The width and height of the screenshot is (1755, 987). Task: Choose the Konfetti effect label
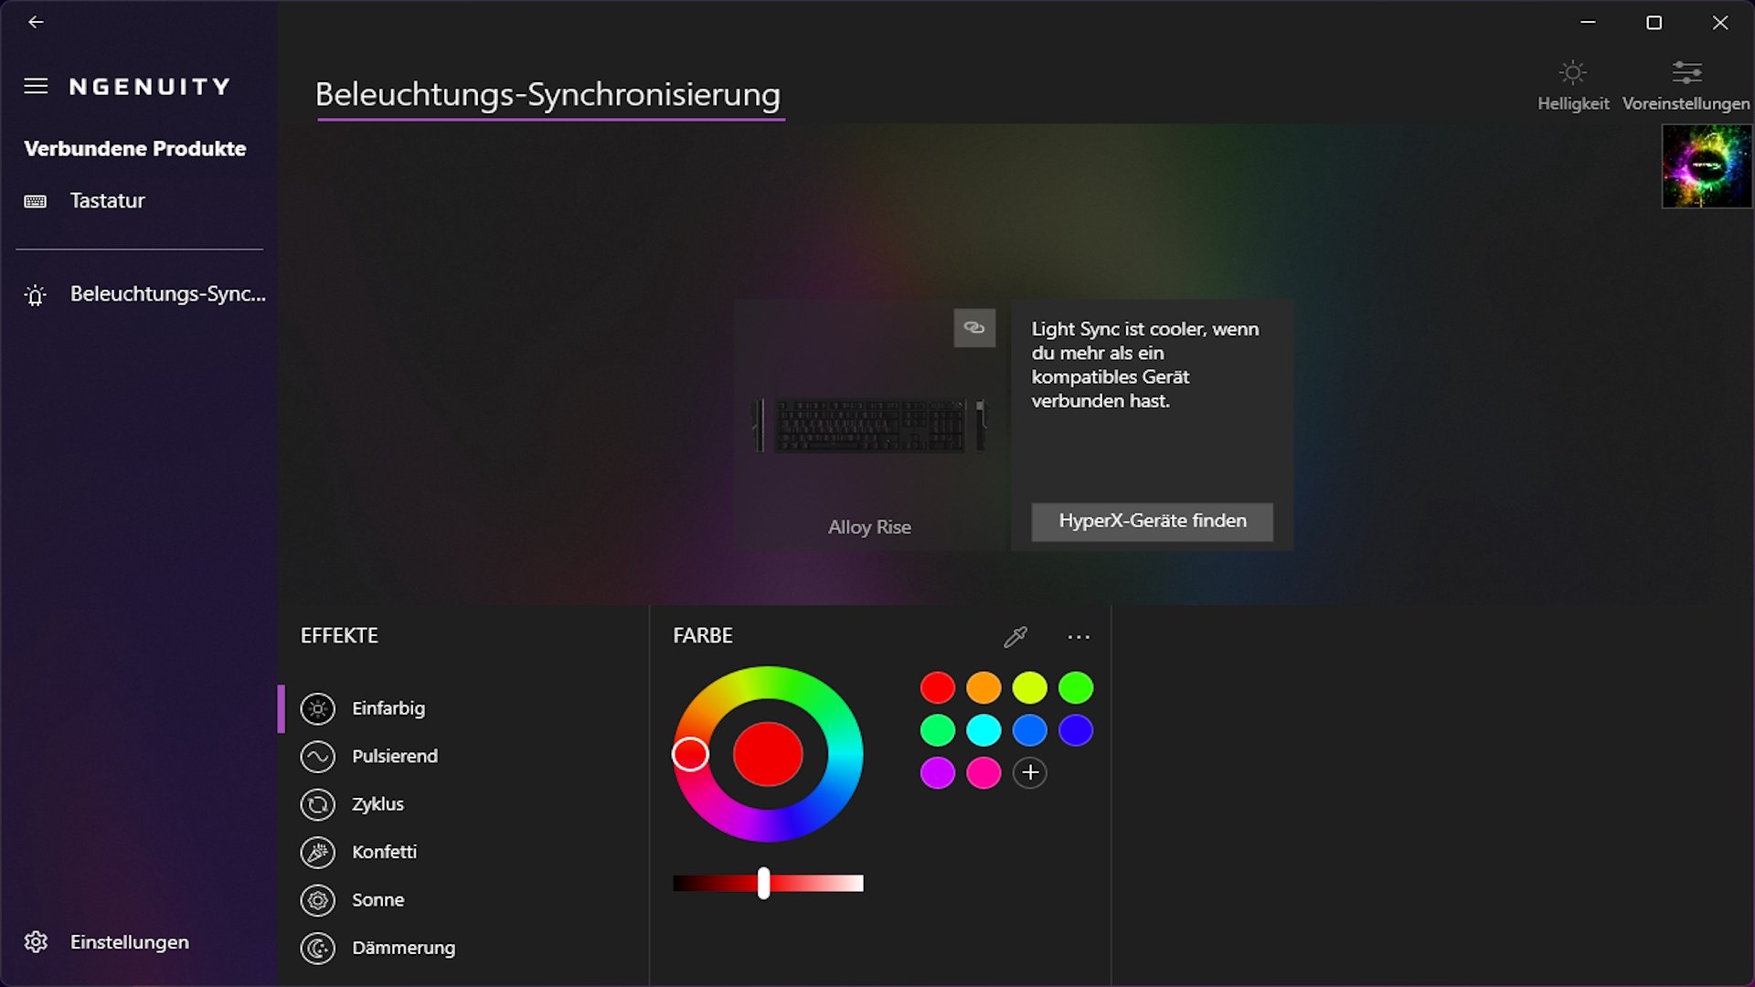pyautogui.click(x=385, y=852)
